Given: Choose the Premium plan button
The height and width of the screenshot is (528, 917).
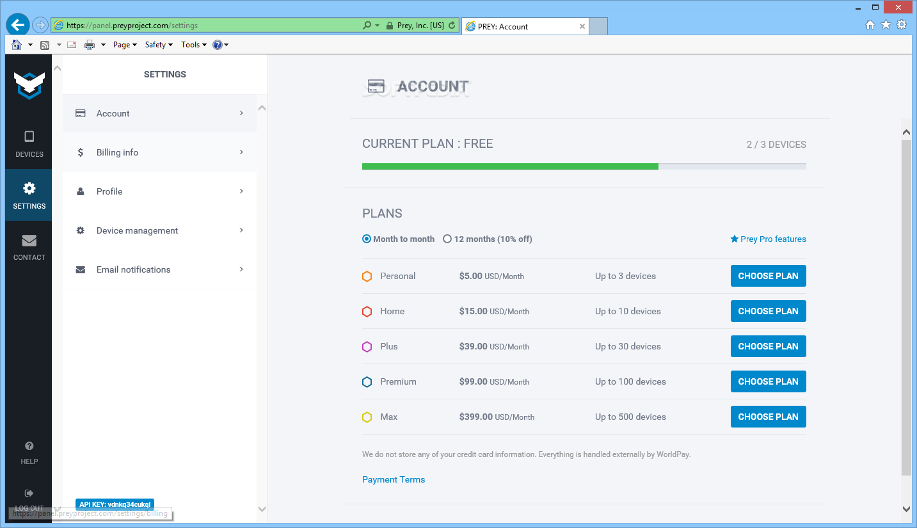Looking at the screenshot, I should [768, 381].
